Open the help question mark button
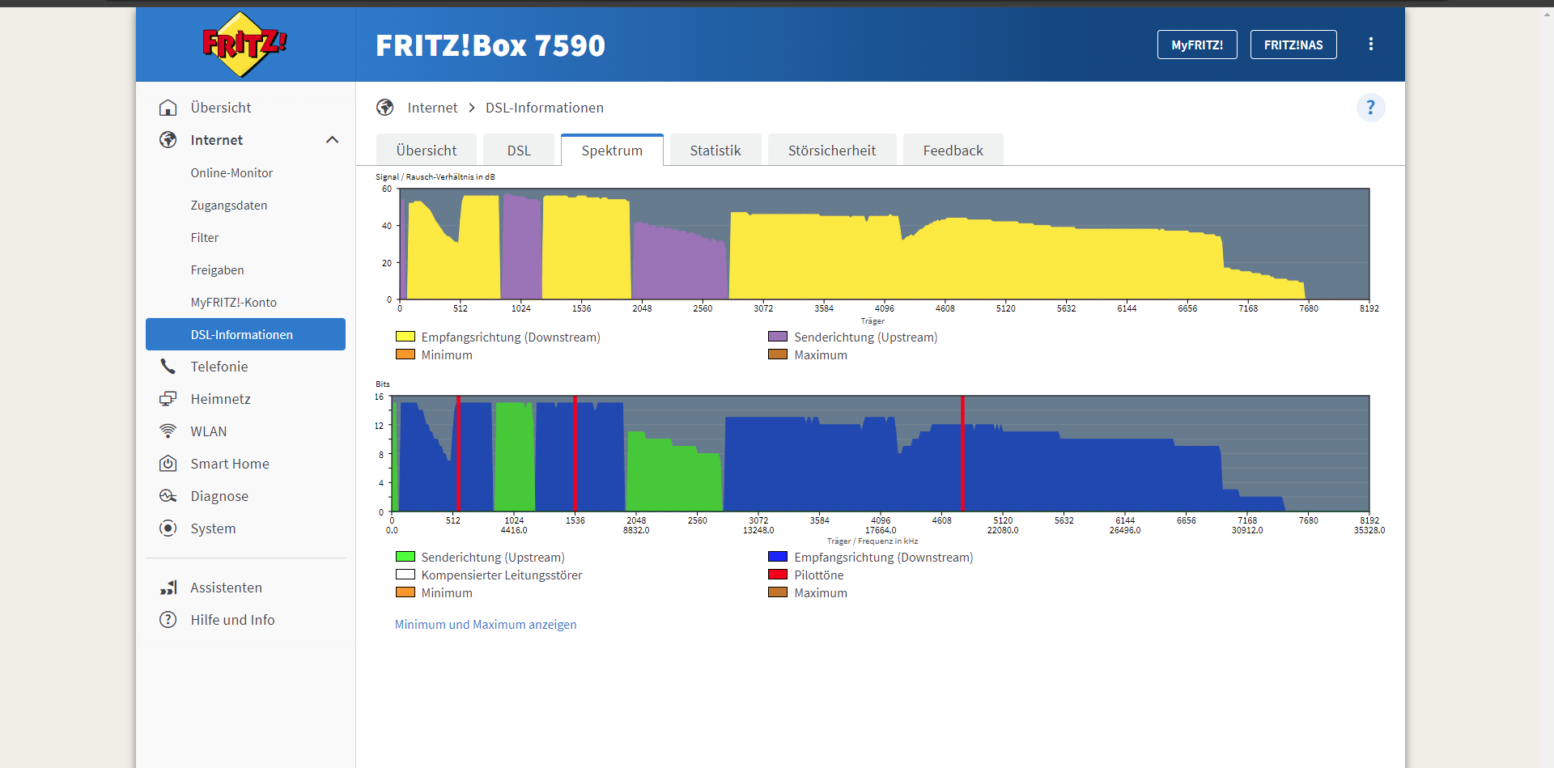1554x768 pixels. [1371, 108]
